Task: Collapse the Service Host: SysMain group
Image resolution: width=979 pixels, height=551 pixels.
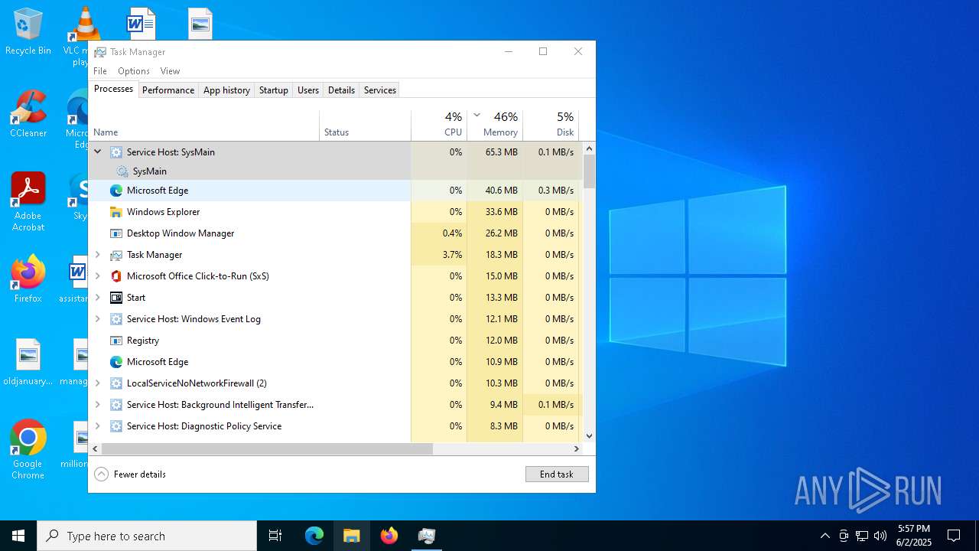Action: tap(97, 152)
